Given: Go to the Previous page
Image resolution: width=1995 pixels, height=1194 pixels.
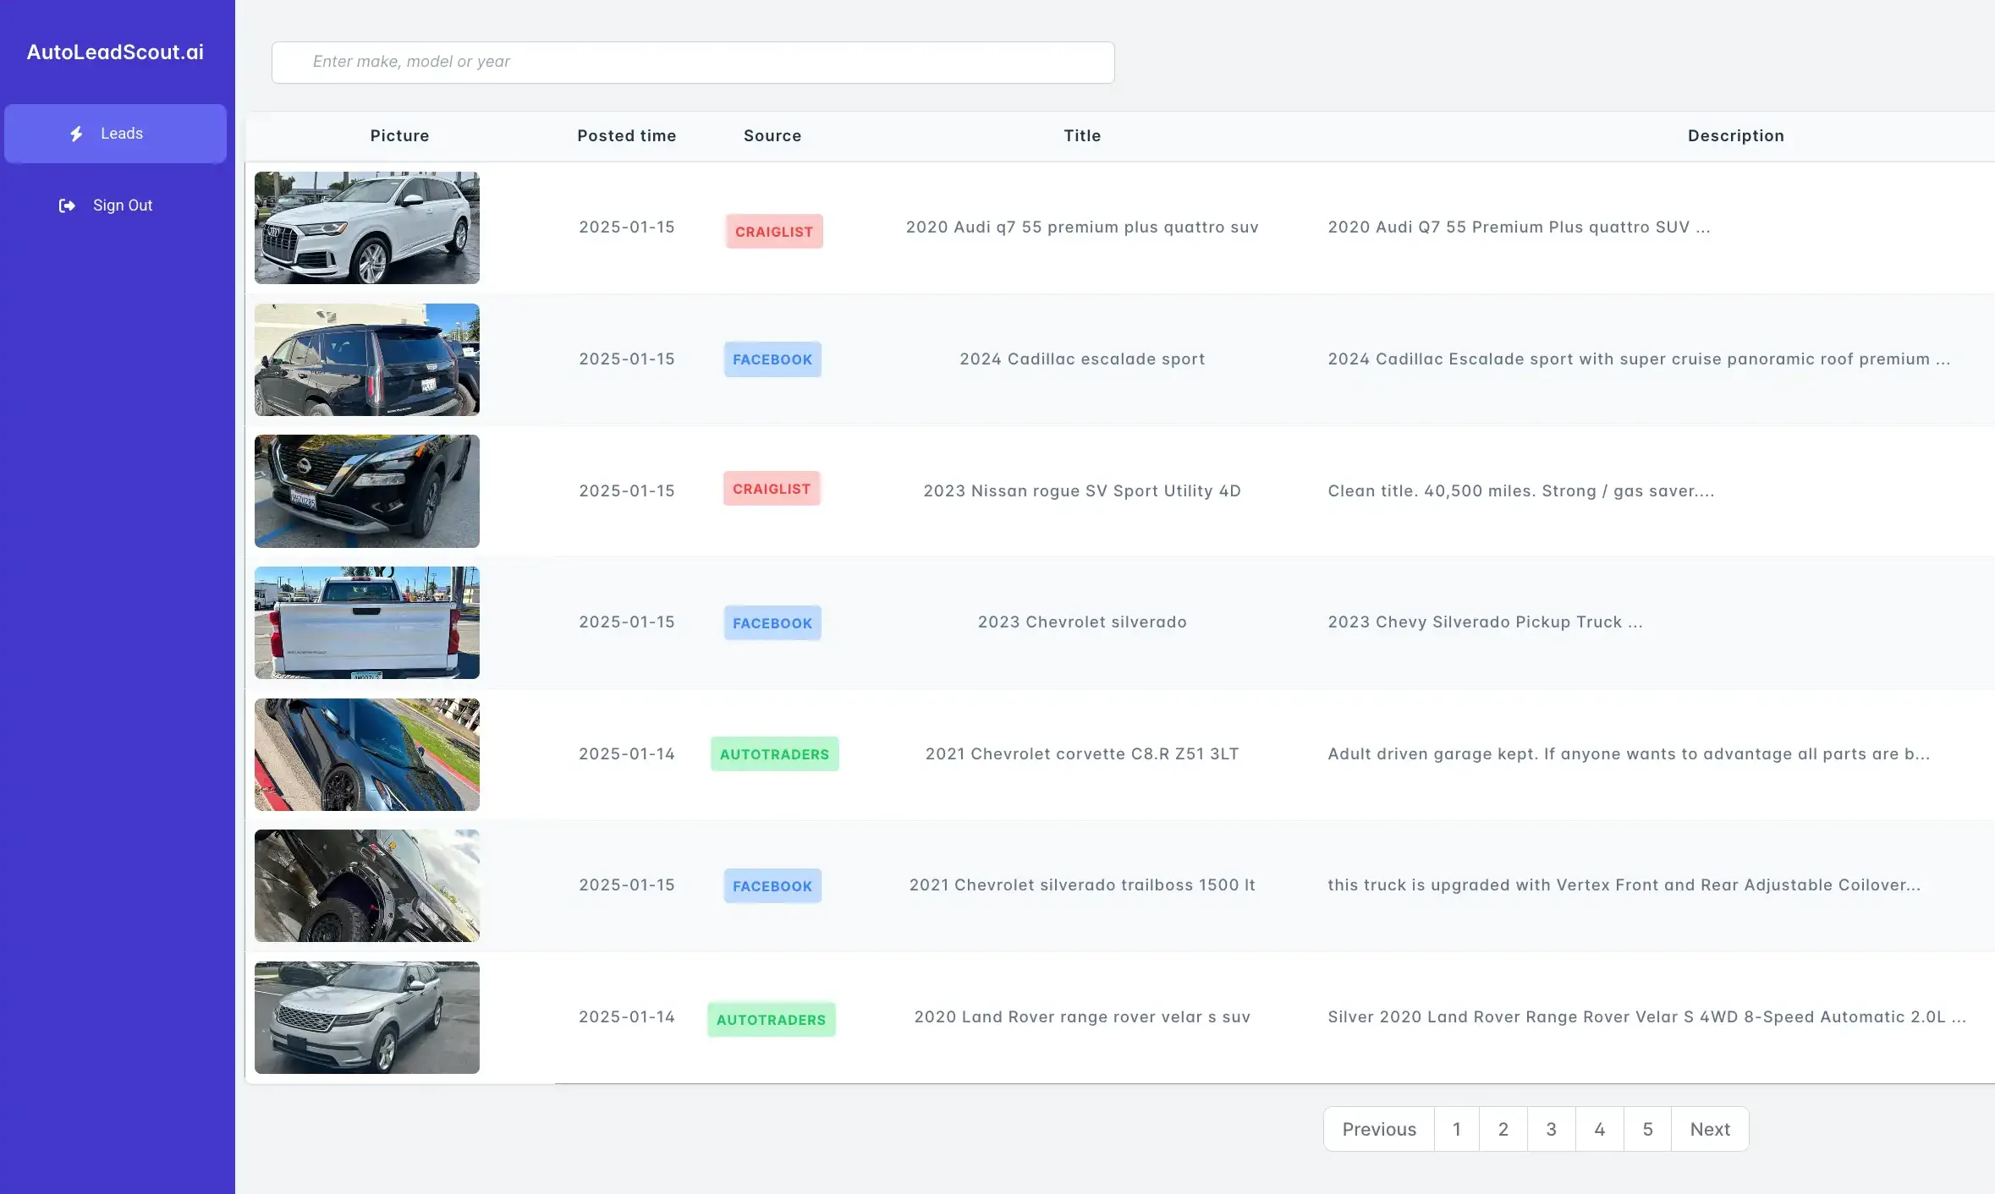Looking at the screenshot, I should click(x=1378, y=1129).
